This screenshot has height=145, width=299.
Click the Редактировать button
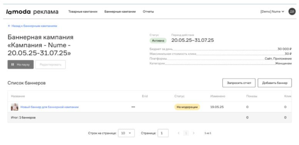tap(50, 64)
